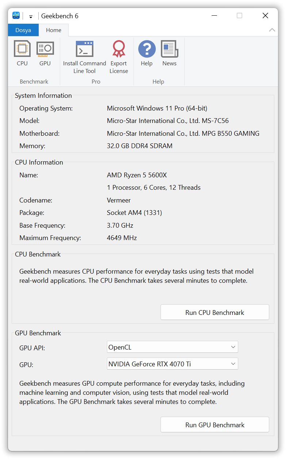Image resolution: width=286 pixels, height=459 pixels.
Task: Click the Motherboard label
Action: 39,134
